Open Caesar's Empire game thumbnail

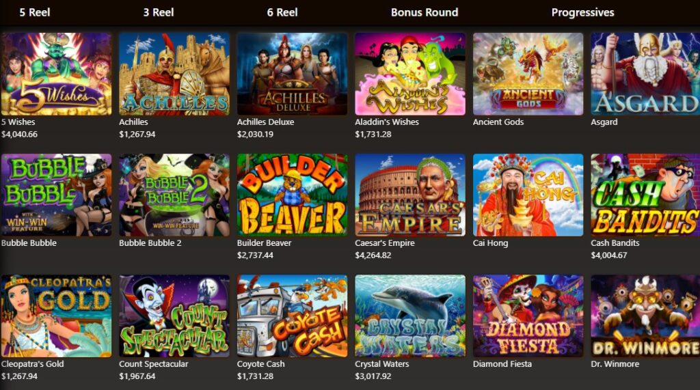[410, 195]
